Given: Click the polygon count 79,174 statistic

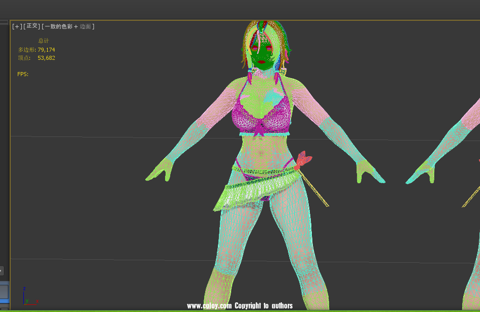Looking at the screenshot, I should 46,50.
